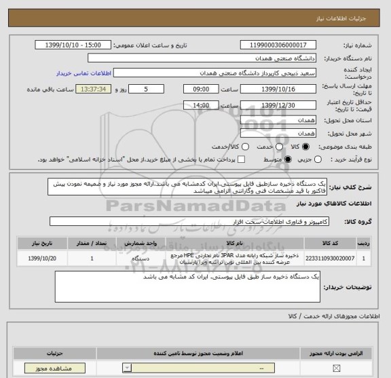The height and width of the screenshot is (378, 391).
Task: Select the کالا/خدمت radio button
Action: 245,147
